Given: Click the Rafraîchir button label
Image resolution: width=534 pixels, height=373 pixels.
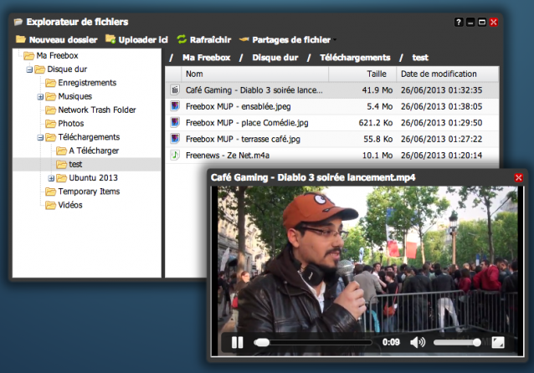Looking at the screenshot, I should pyautogui.click(x=210, y=40).
